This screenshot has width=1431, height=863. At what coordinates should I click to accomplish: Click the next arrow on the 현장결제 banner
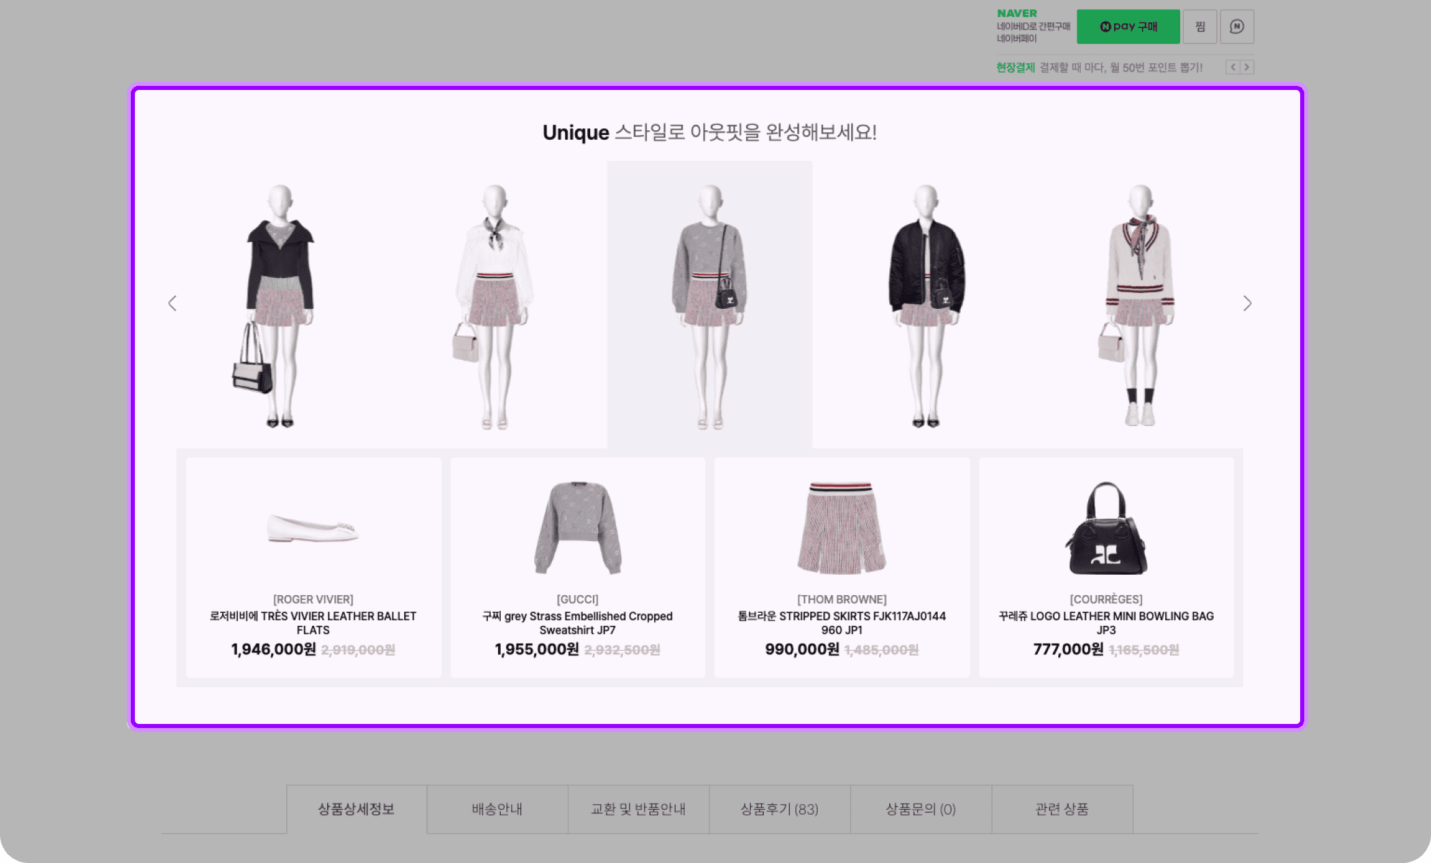pyautogui.click(x=1247, y=67)
